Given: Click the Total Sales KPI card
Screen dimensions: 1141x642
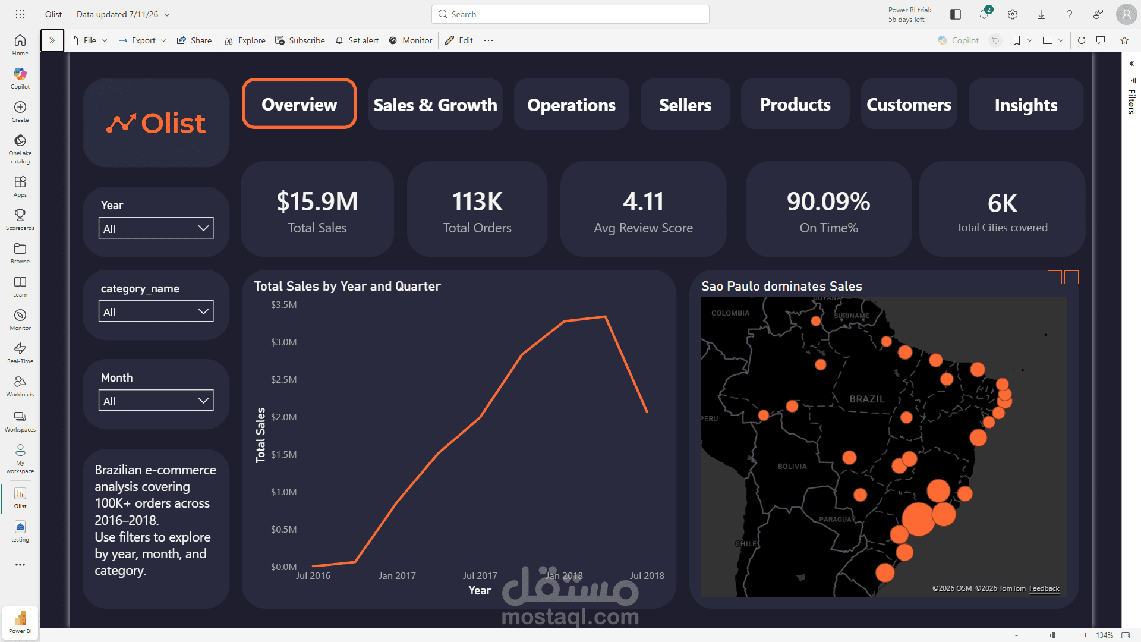Looking at the screenshot, I should pos(317,209).
